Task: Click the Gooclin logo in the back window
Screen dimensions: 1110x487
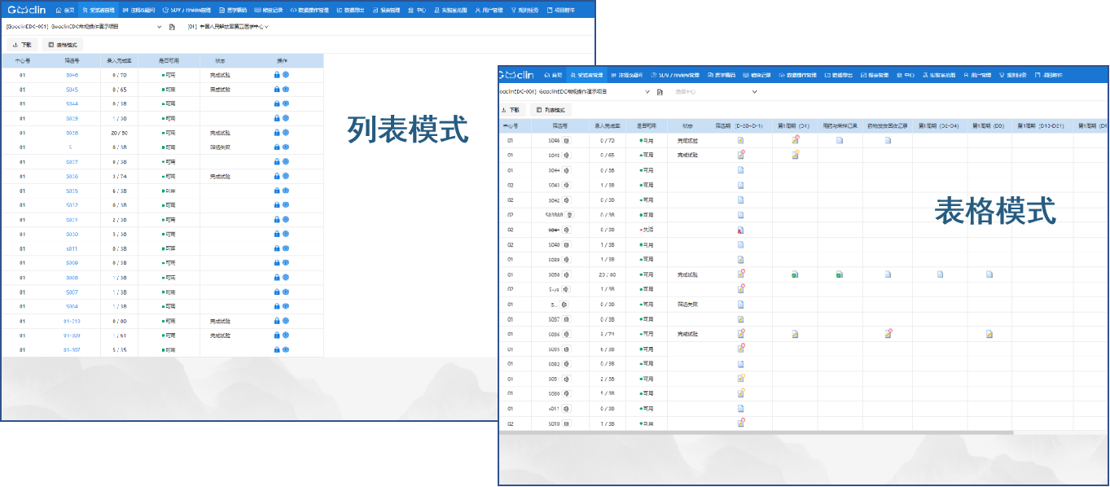Action: pyautogui.click(x=26, y=11)
